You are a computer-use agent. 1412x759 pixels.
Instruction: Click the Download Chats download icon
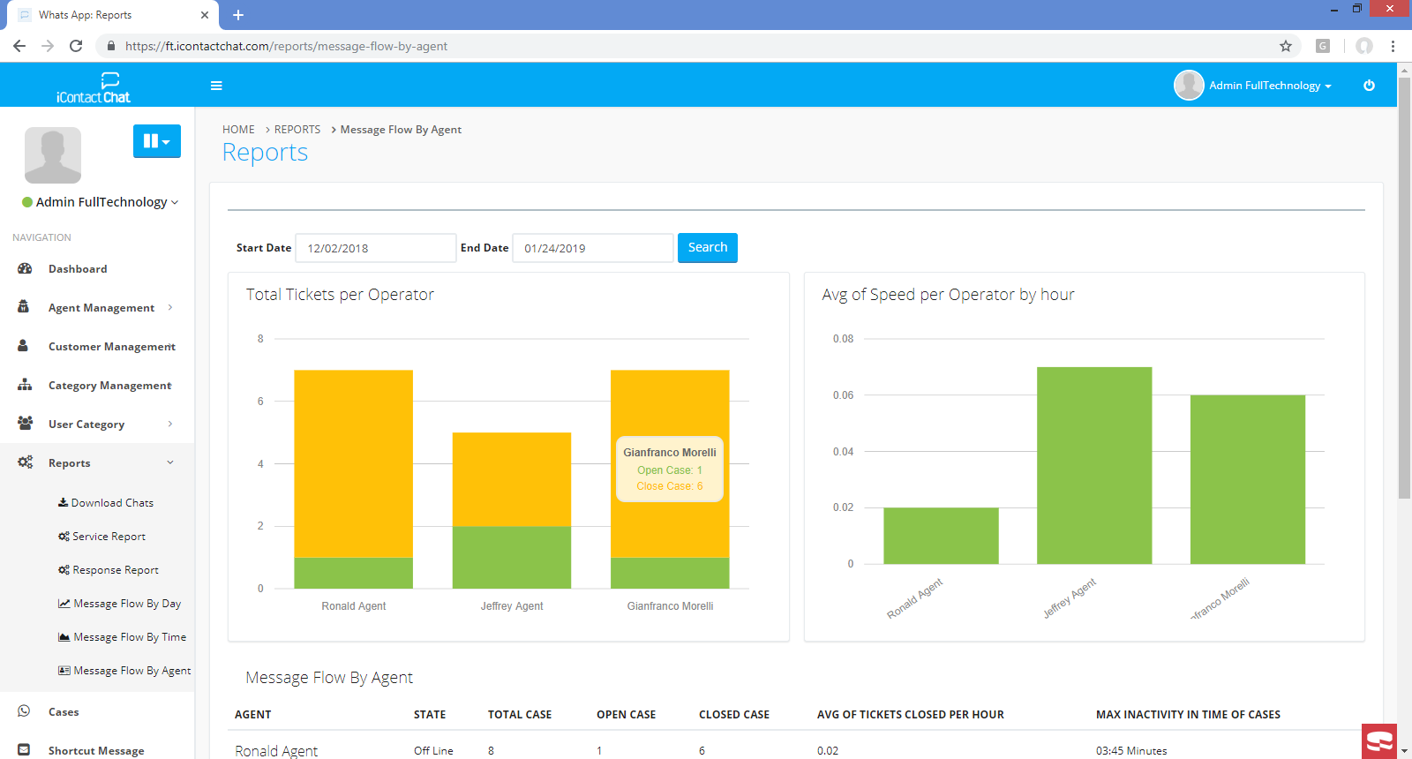(63, 502)
